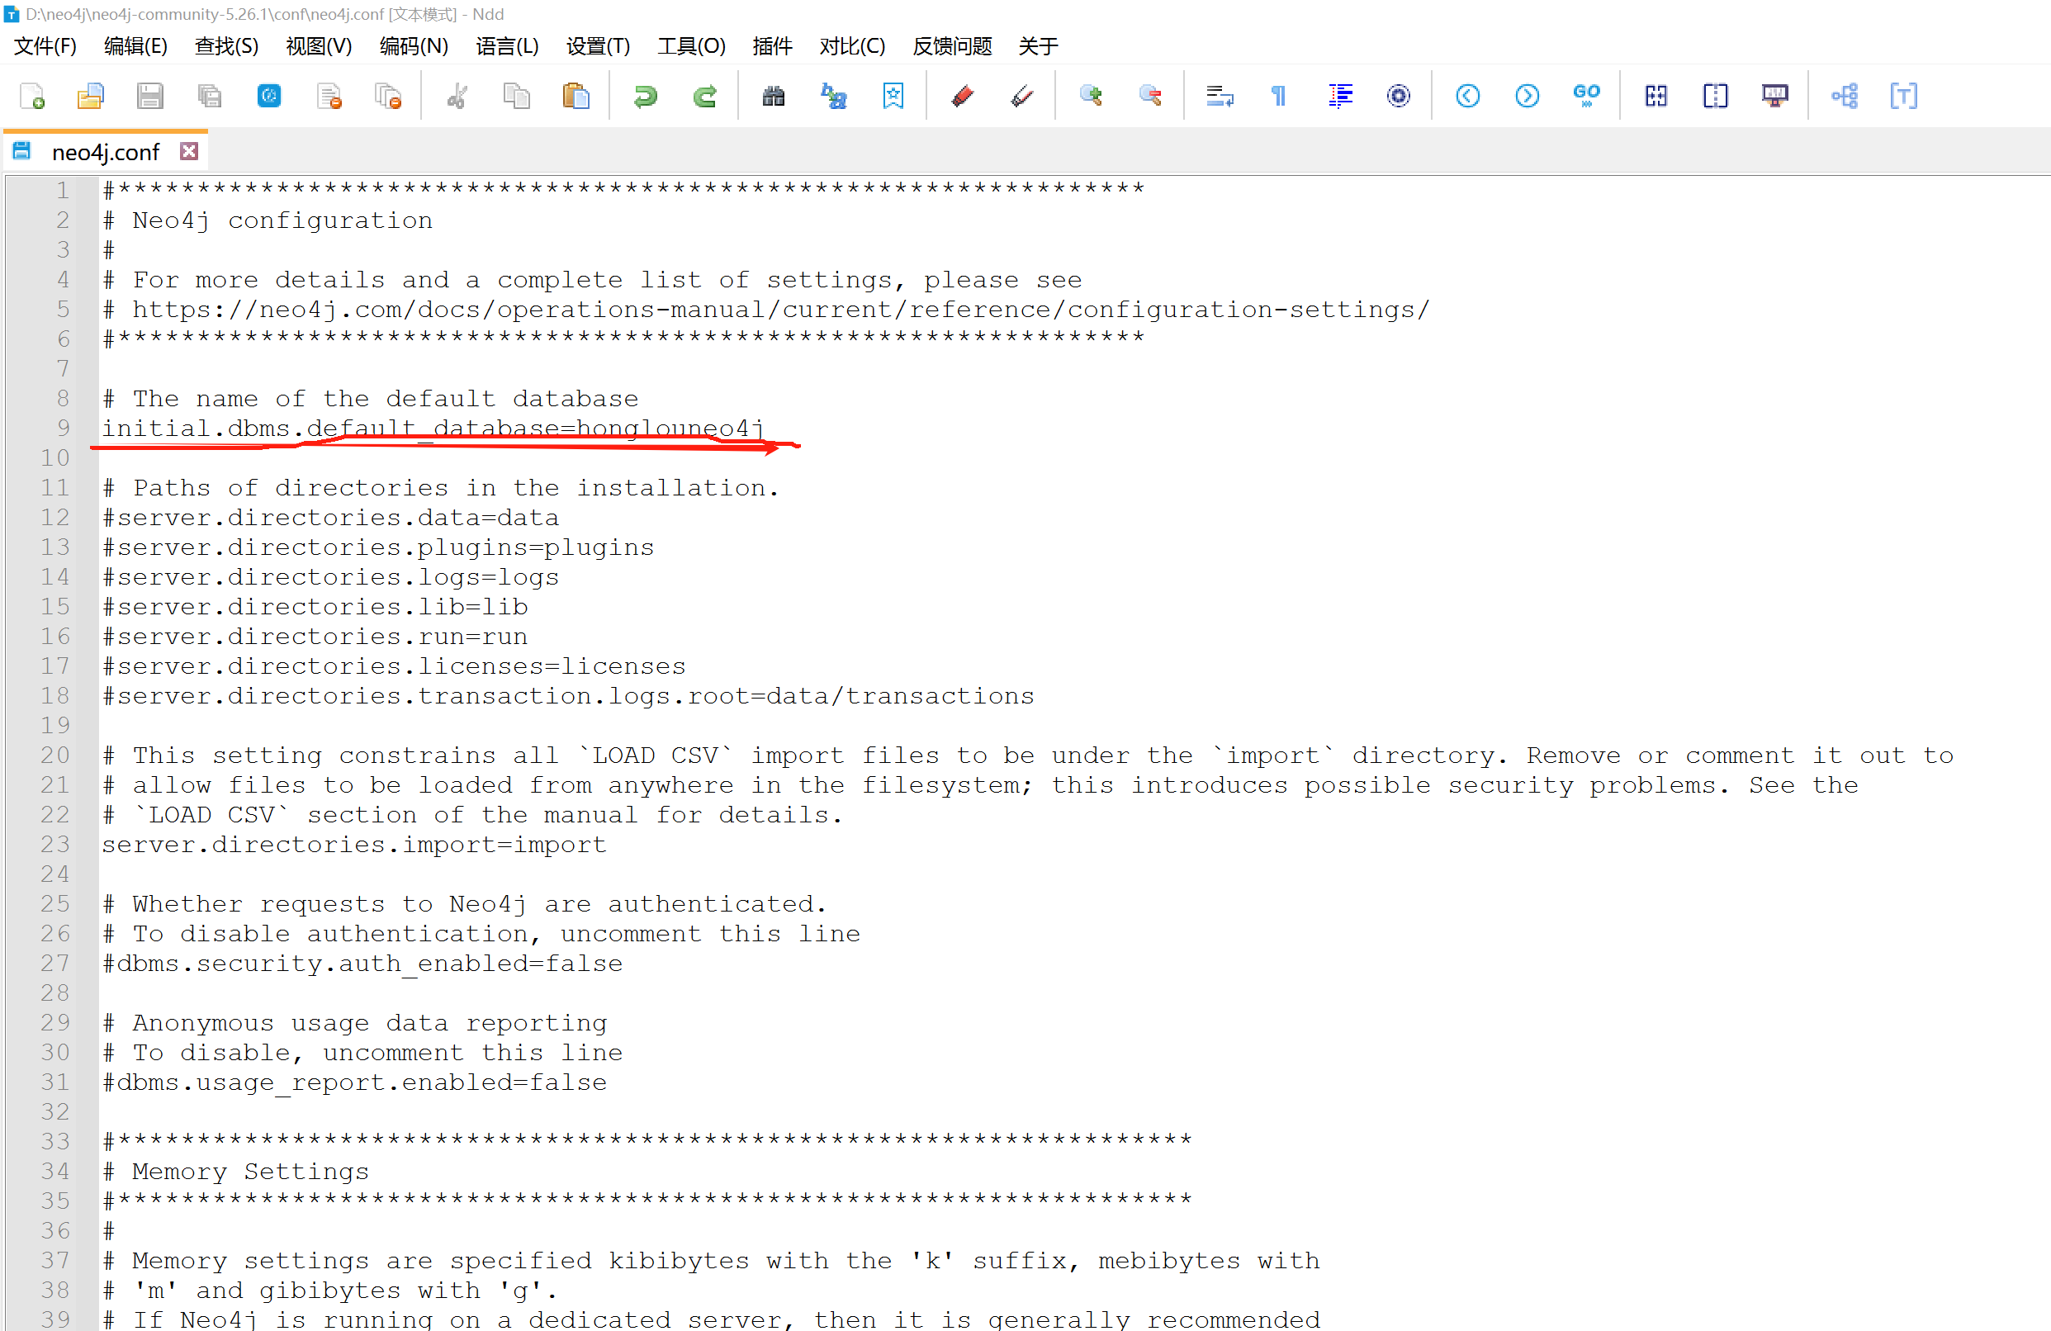Open the 编码(N) menu
Screen dimensions: 2051x1331
coord(414,45)
